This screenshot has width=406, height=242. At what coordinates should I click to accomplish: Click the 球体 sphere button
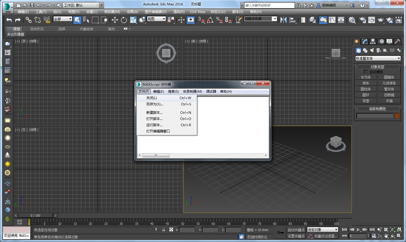tap(366, 83)
